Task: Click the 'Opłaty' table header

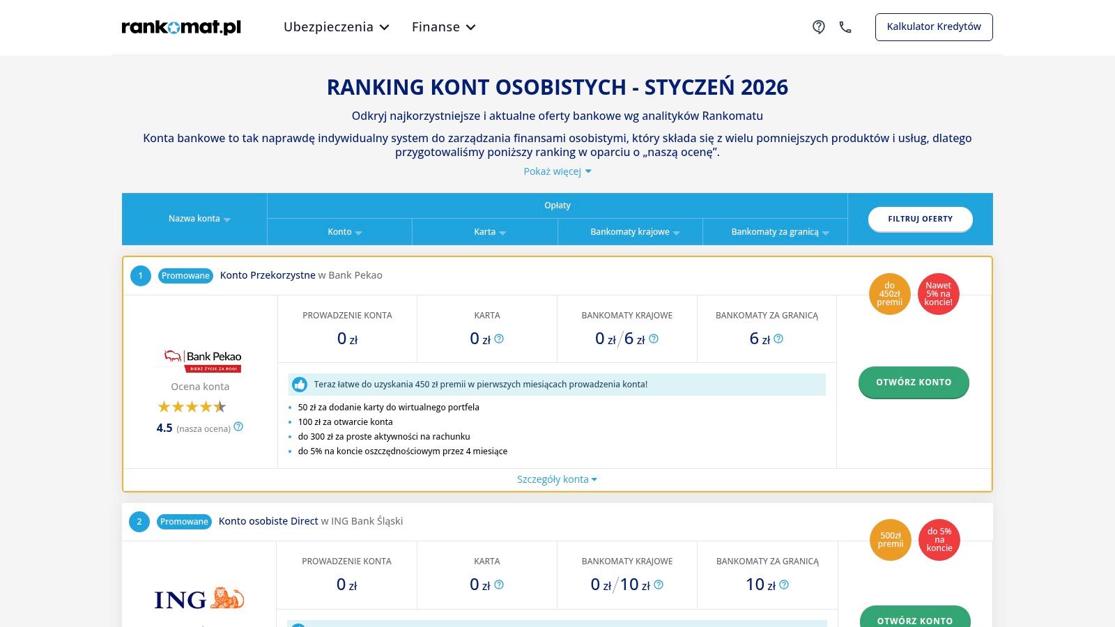Action: pos(557,206)
